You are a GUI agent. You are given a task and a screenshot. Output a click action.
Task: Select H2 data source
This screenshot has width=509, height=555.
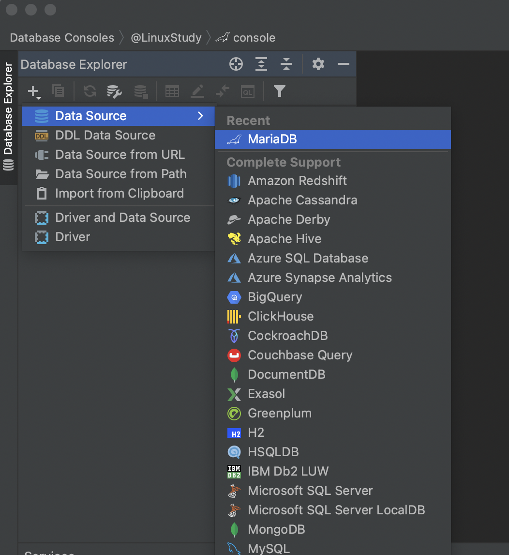pos(333,432)
